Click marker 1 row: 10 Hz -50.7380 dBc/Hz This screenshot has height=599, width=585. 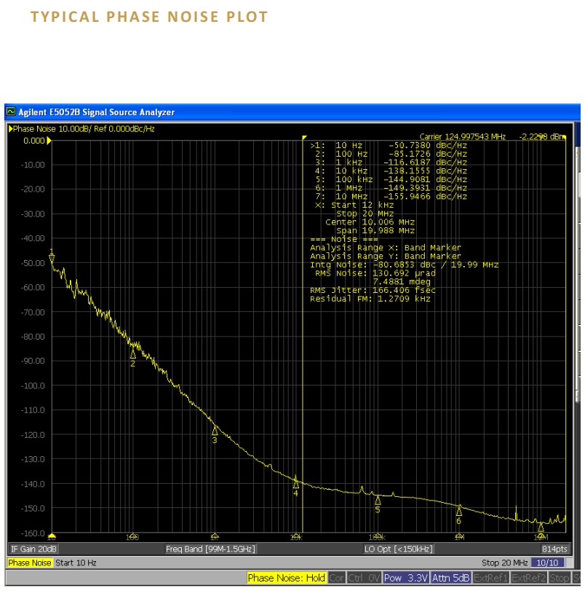click(389, 146)
